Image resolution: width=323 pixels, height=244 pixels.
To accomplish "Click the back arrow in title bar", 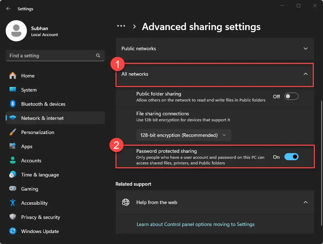I will [8, 8].
